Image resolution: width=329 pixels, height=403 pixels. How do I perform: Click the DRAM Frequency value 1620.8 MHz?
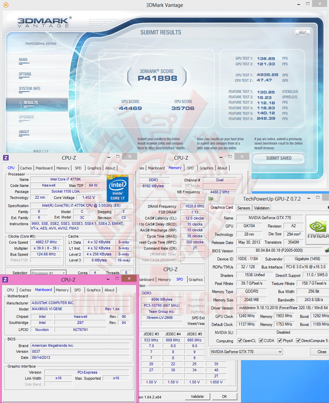point(193,206)
